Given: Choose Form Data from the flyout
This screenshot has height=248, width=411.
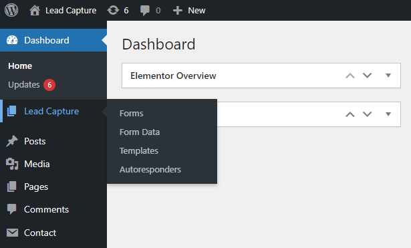Looking at the screenshot, I should (140, 132).
